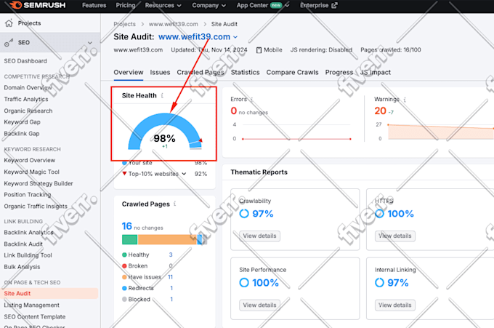The height and width of the screenshot is (328, 494).
Task: Click the Site Health info icon
Action: 162,95
